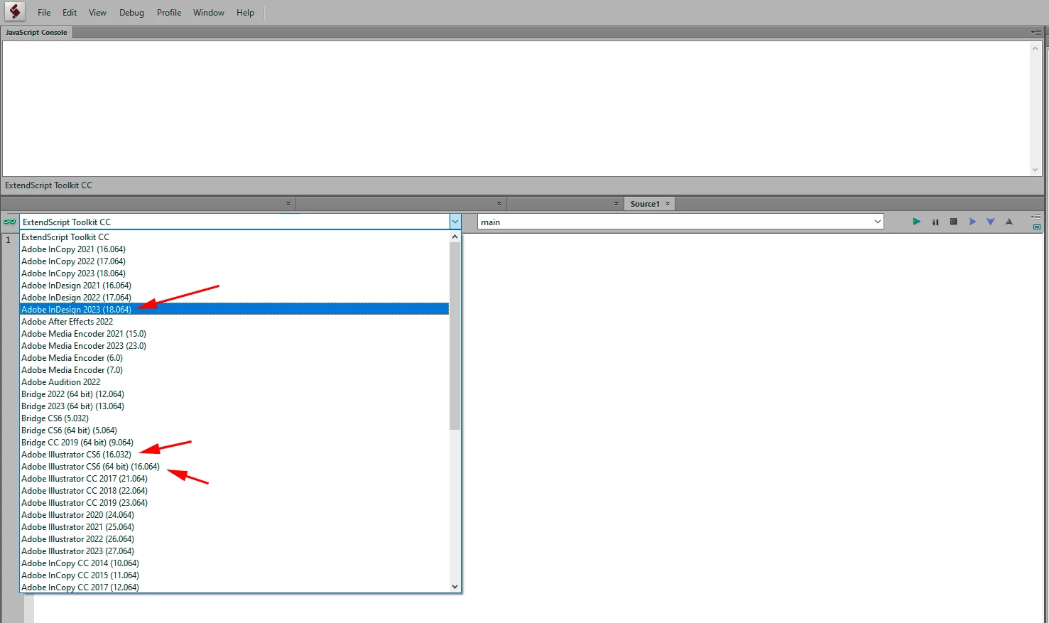Select Adobe Illustrator 2022 (26.064)
The image size is (1049, 623).
pyautogui.click(x=234, y=539)
